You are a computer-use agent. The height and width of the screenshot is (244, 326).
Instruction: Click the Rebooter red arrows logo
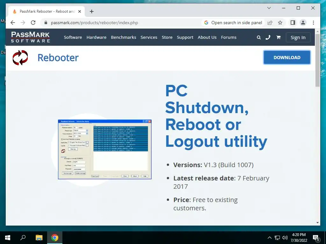pyautogui.click(x=20, y=58)
